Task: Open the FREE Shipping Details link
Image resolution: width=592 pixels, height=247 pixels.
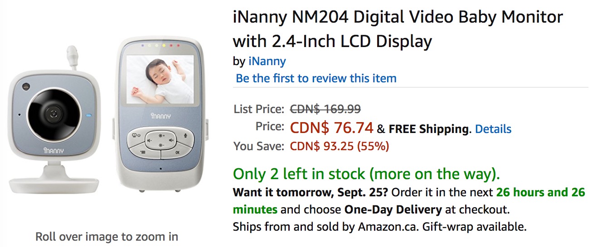Action: 493,129
